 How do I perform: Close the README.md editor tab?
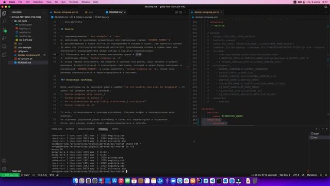[x=125, y=12]
